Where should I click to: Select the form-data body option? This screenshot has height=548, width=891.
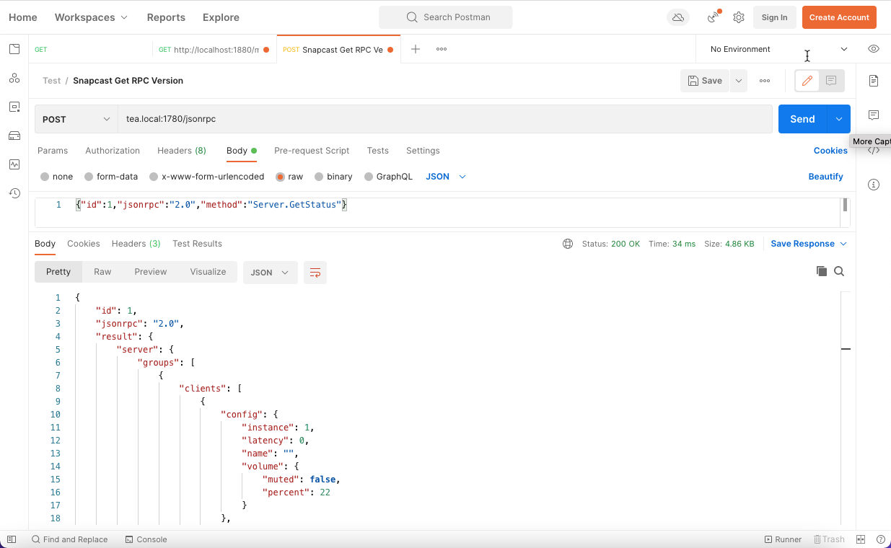tap(89, 177)
